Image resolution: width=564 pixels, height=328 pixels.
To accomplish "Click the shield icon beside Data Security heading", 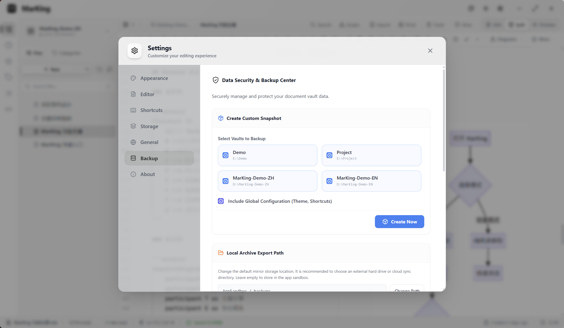I will point(216,80).
